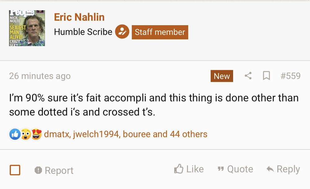Click the Report exclamation icon
Viewport: 310px width, 189px height.
tap(38, 170)
